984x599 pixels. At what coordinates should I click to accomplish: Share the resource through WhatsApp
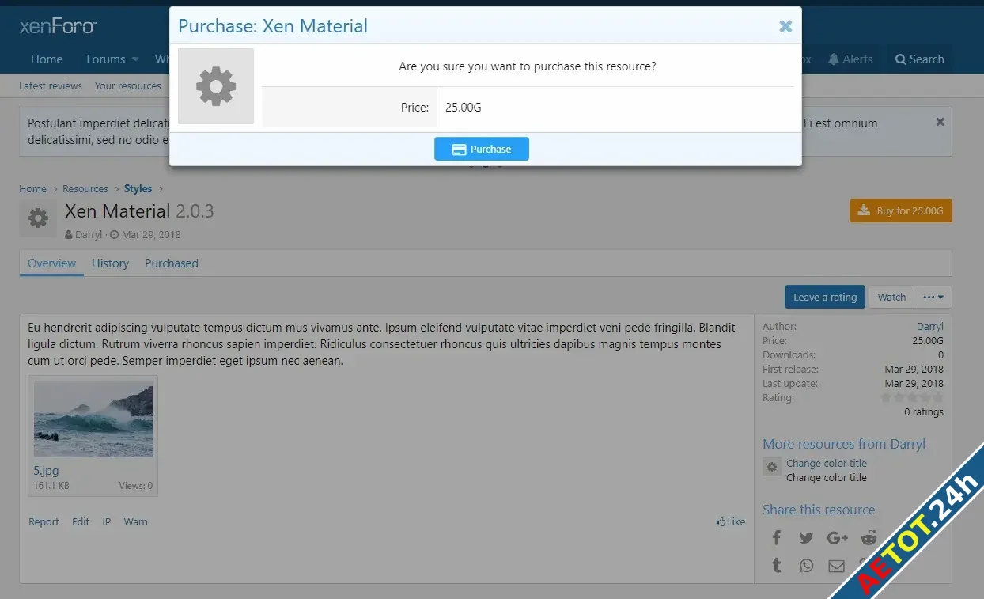pyautogui.click(x=806, y=565)
